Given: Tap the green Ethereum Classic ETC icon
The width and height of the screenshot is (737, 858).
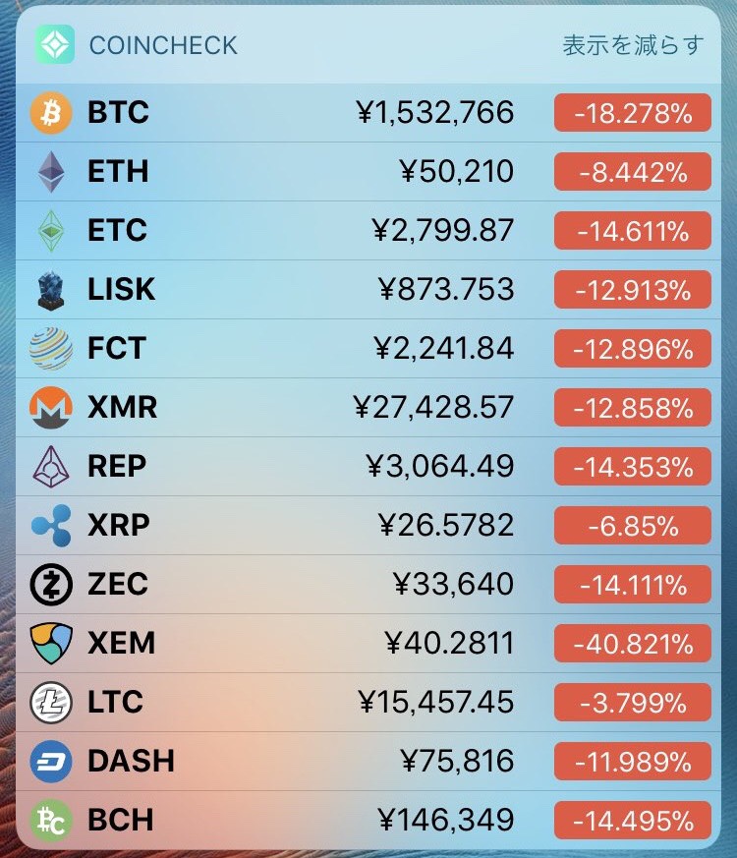Looking at the screenshot, I should (51, 230).
